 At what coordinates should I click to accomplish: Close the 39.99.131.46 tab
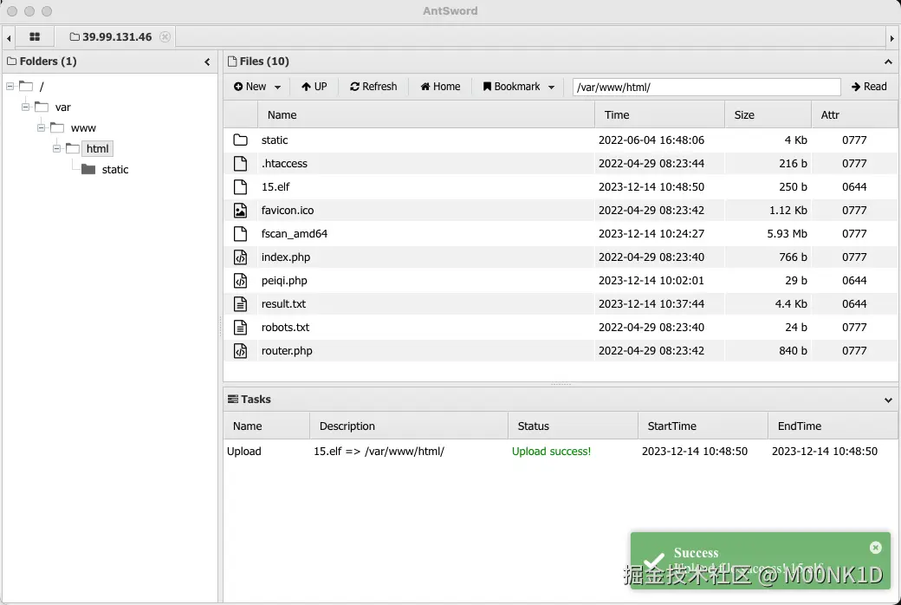click(x=165, y=36)
